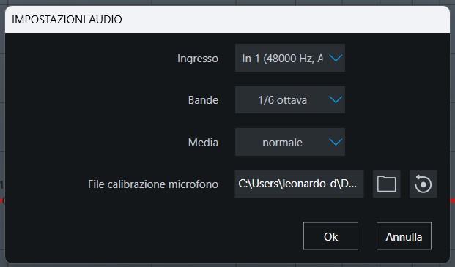The width and height of the screenshot is (455, 267).
Task: Click the Ingresso label
Action: [x=198, y=59]
